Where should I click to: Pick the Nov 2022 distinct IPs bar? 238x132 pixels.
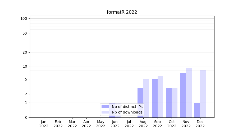pos(183,95)
